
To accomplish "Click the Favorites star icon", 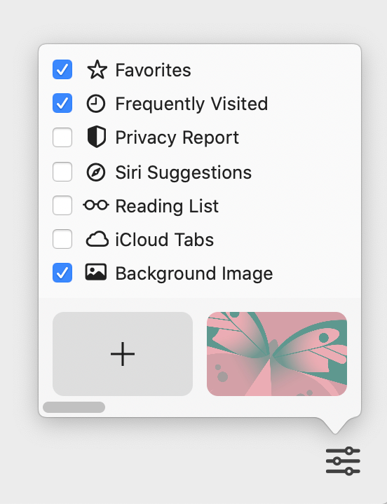I will (97, 70).
